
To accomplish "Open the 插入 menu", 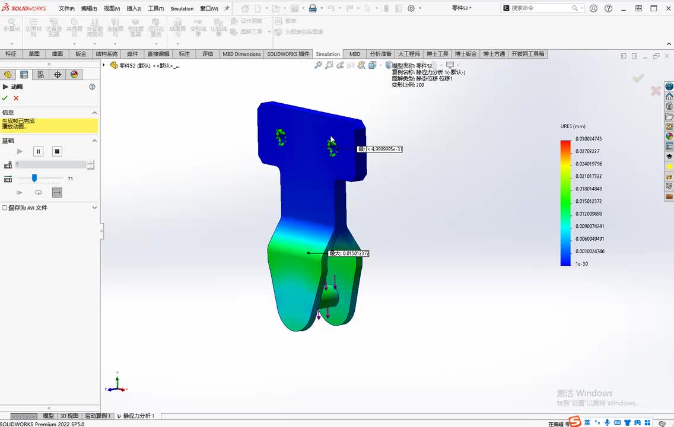I will pyautogui.click(x=133, y=8).
